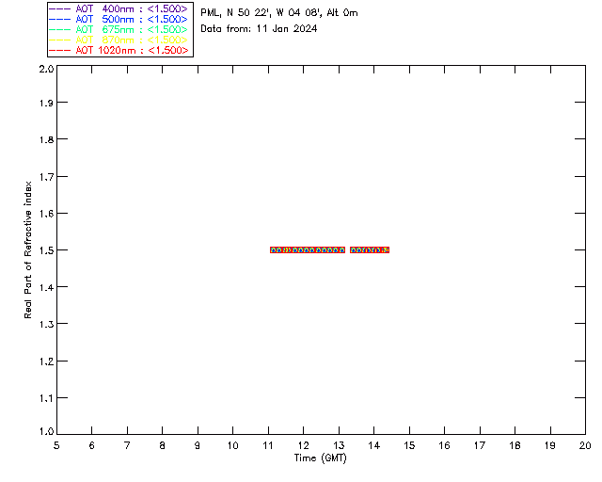Click x-axis label 20
The image size is (602, 482).
click(x=585, y=445)
